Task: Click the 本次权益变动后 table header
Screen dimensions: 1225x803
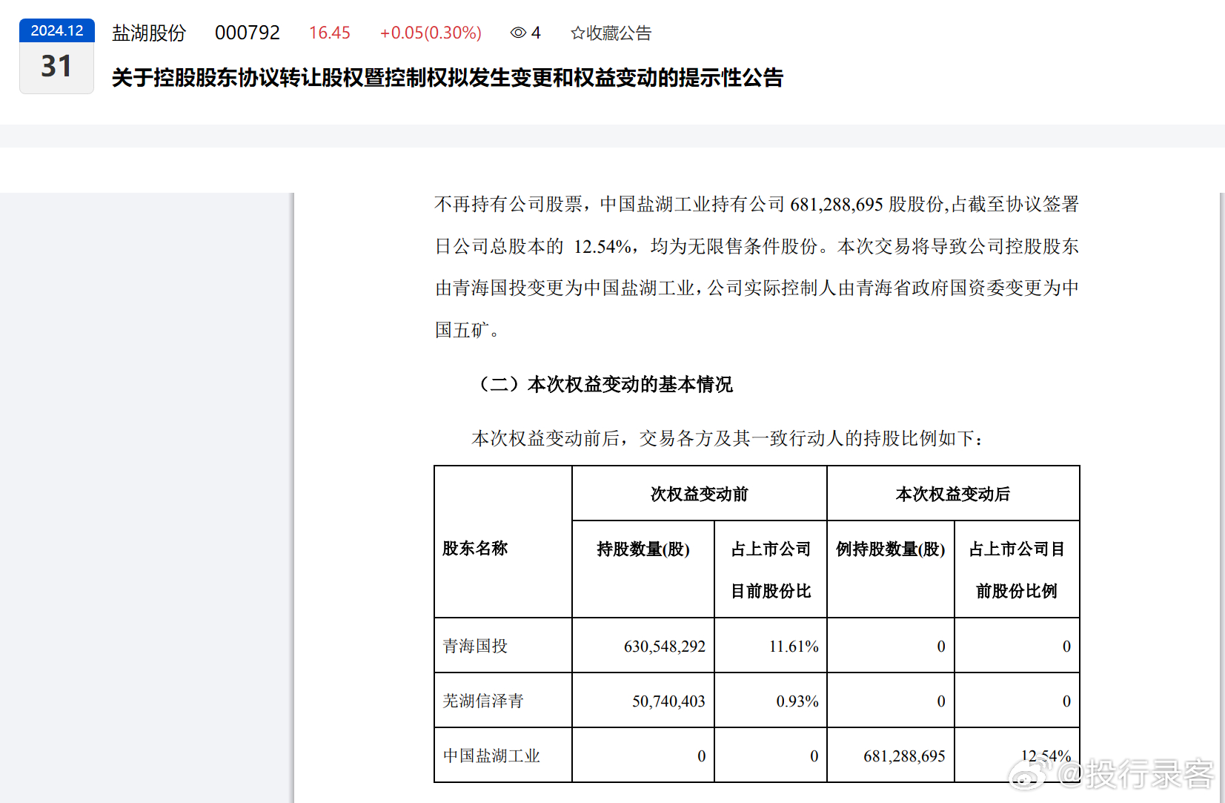Action: [x=953, y=494]
